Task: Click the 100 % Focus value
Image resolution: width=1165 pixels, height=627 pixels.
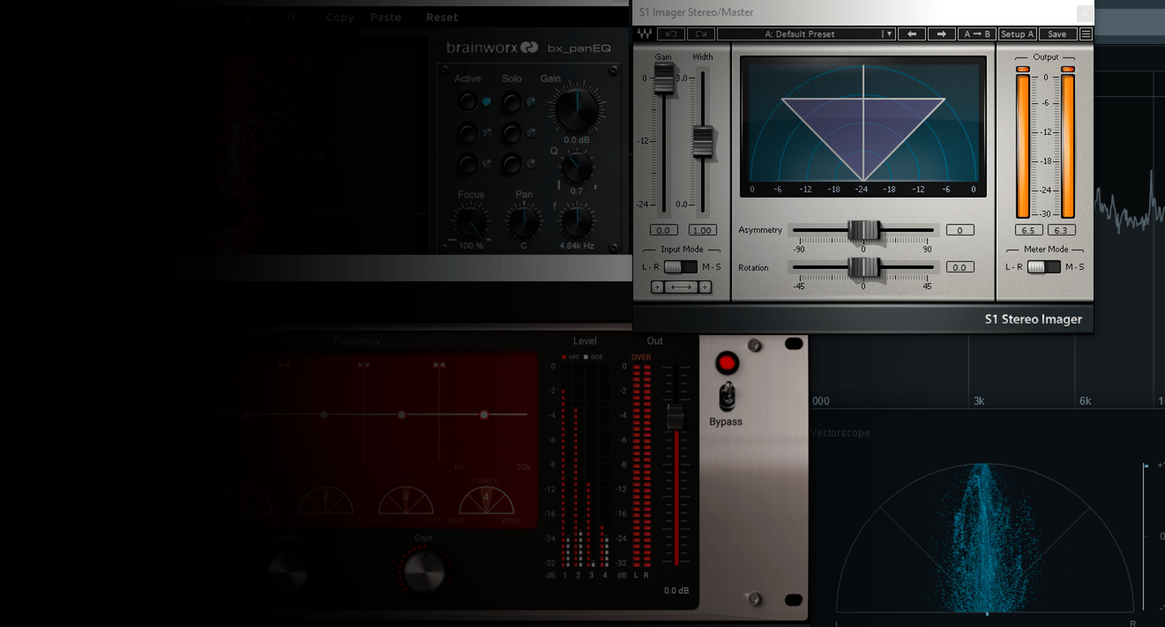Action: pyautogui.click(x=471, y=246)
